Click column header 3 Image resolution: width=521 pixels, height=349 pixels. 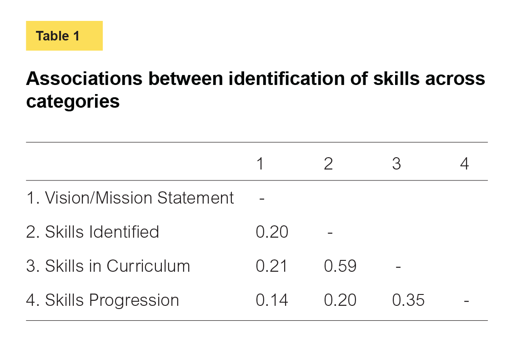click(396, 164)
